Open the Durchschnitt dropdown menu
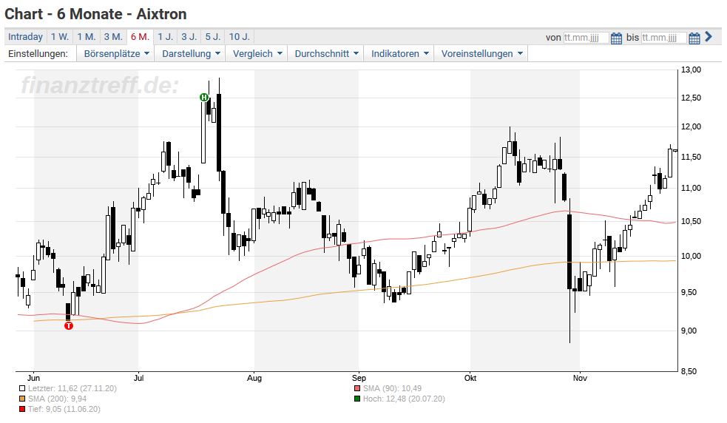This screenshot has height=423, width=727. pyautogui.click(x=326, y=53)
